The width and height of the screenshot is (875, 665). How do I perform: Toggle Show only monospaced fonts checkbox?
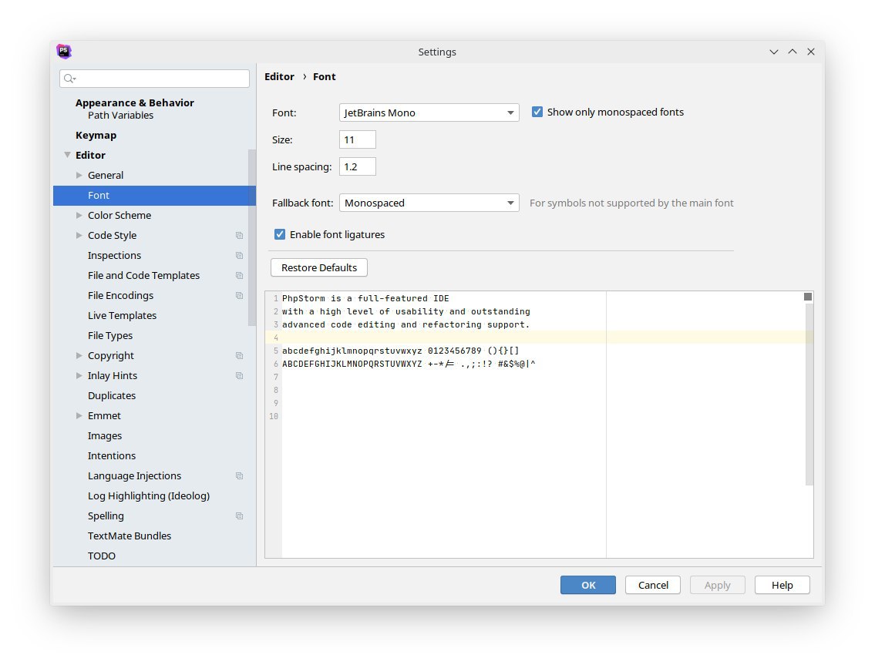coord(537,113)
